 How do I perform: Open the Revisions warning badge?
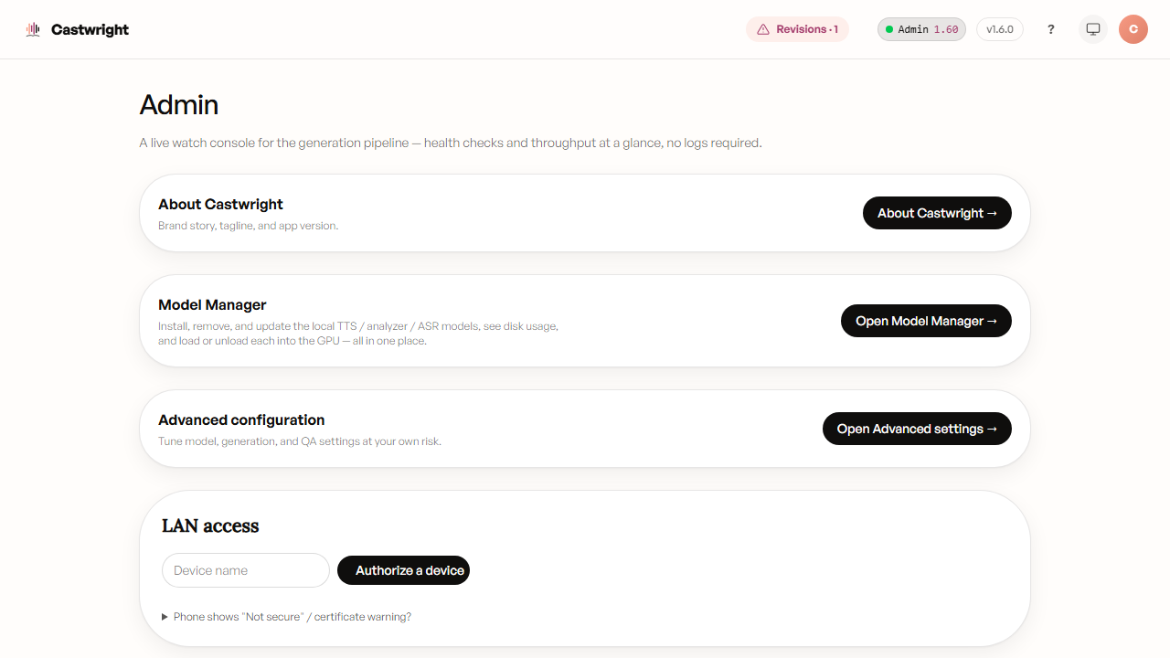[x=797, y=29]
